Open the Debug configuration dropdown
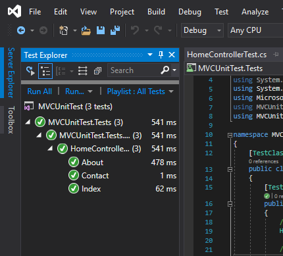Screen dimensions: 283x256 pos(202,30)
